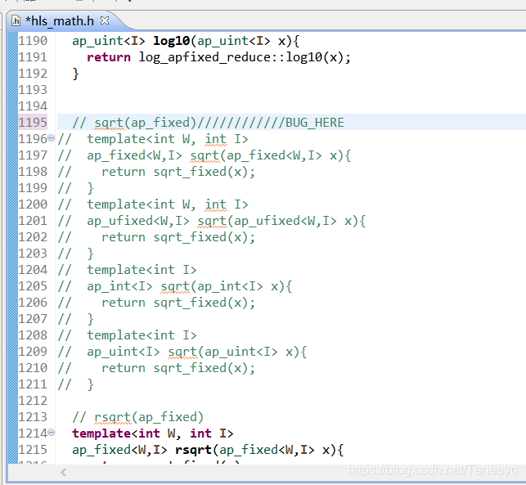The height and width of the screenshot is (485, 526).
Task: Collapse the fold marker at line 1214
Action: 51,432
